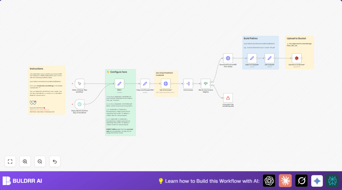Select the 'Inject s3 Subpath' node
The height and width of the screenshot is (190, 342).
[252, 58]
